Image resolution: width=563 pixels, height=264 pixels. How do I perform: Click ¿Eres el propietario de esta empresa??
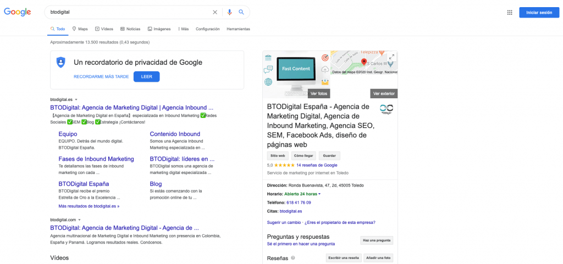[x=340, y=222]
